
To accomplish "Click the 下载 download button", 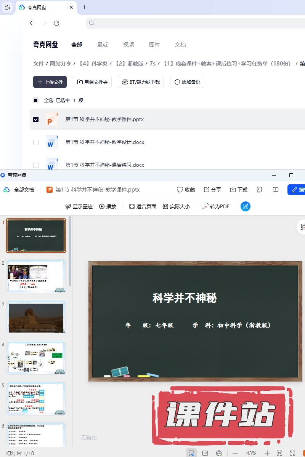I will click(239, 190).
